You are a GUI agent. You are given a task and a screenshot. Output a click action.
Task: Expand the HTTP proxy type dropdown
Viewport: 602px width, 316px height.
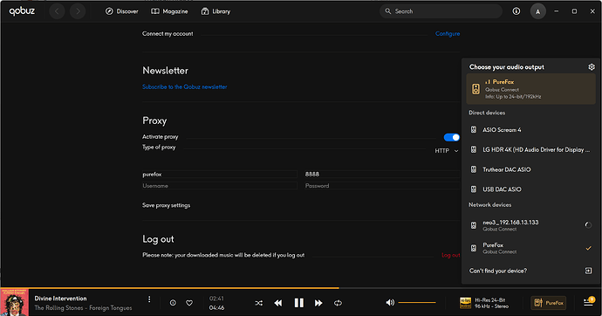(447, 151)
